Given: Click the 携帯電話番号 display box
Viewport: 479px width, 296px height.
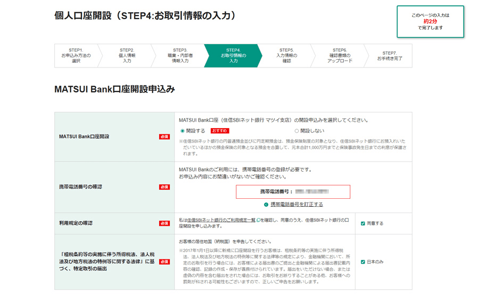Looking at the screenshot, I should [293, 192].
